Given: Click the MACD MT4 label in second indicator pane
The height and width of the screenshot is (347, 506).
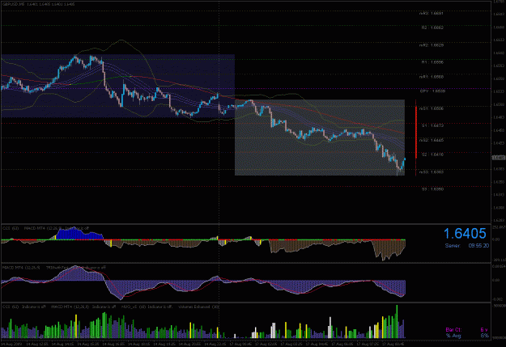Looking at the screenshot, I should [x=21, y=268].
